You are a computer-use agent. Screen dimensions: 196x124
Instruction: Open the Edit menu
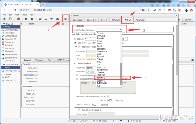(10, 15)
